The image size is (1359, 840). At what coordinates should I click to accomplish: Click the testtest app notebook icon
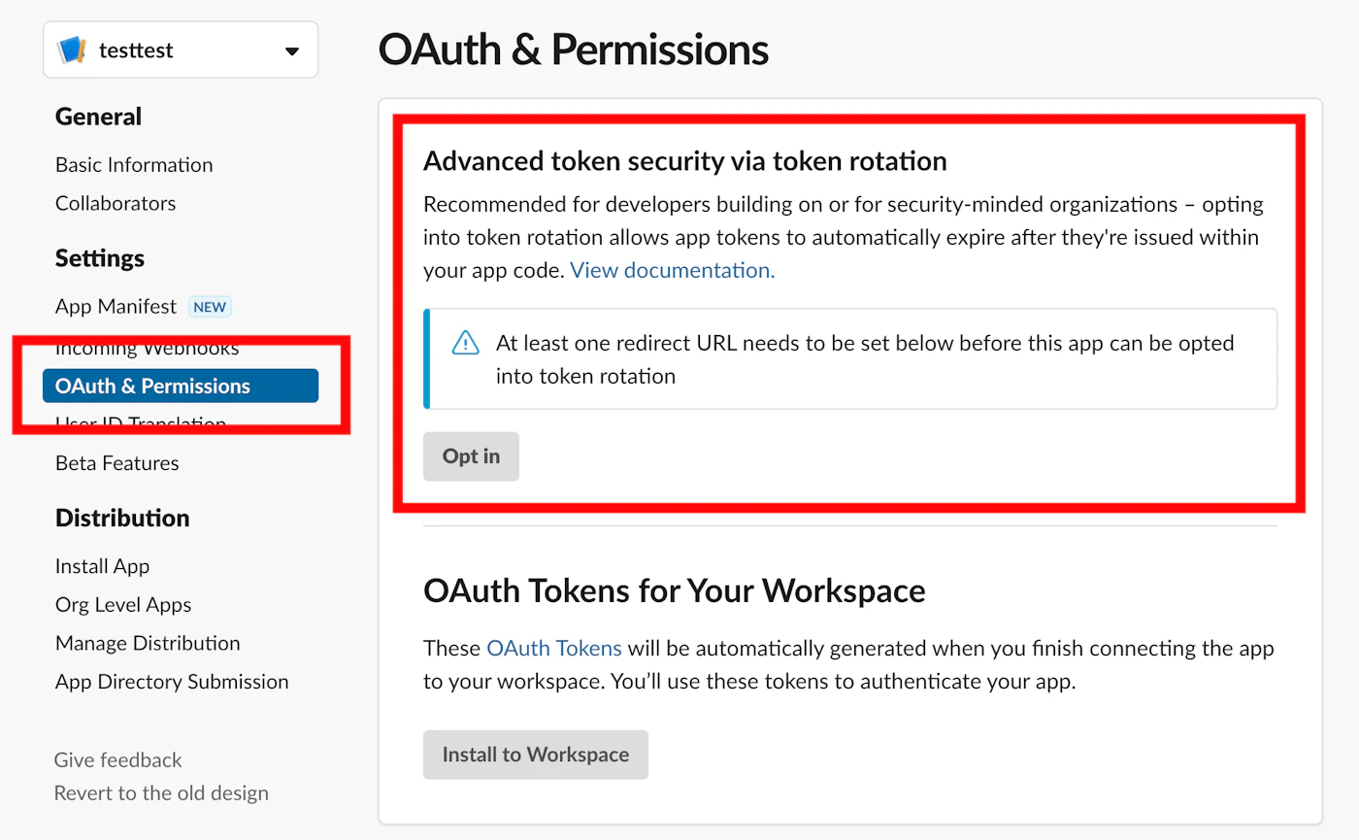pyautogui.click(x=73, y=50)
